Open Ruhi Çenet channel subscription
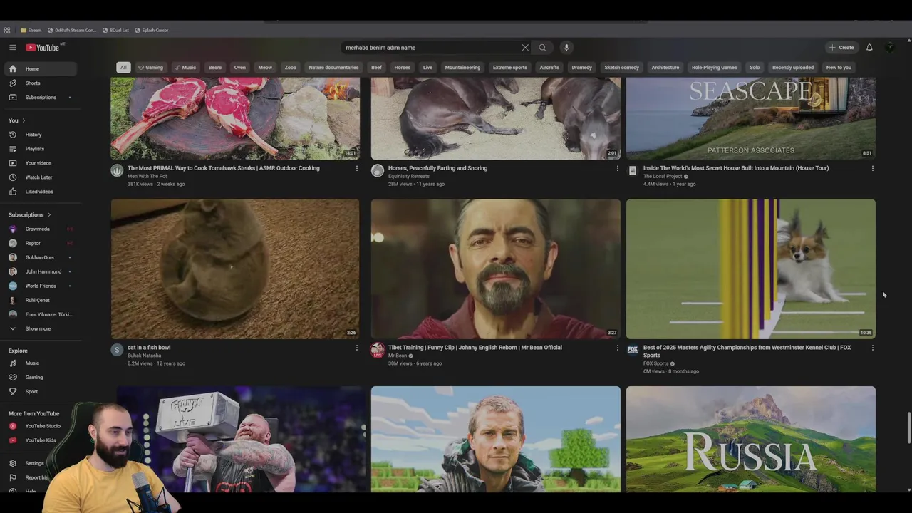Image resolution: width=912 pixels, height=513 pixels. 40,301
